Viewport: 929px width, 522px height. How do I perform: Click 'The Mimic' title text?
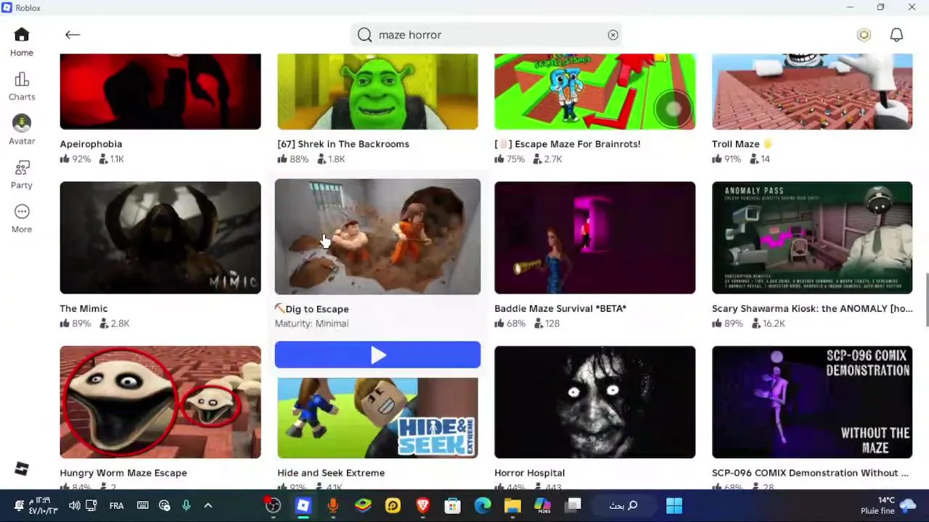[83, 308]
